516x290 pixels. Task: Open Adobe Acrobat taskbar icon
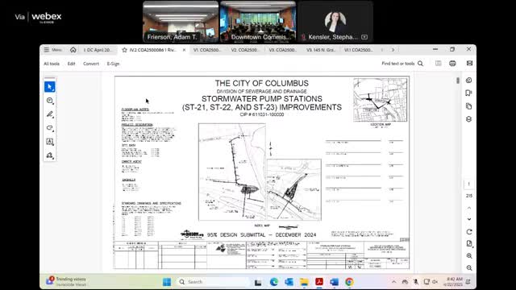(x=319, y=282)
